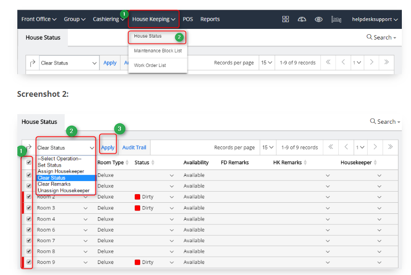Open the upper Clear Status operation dropdown

[x=69, y=63]
